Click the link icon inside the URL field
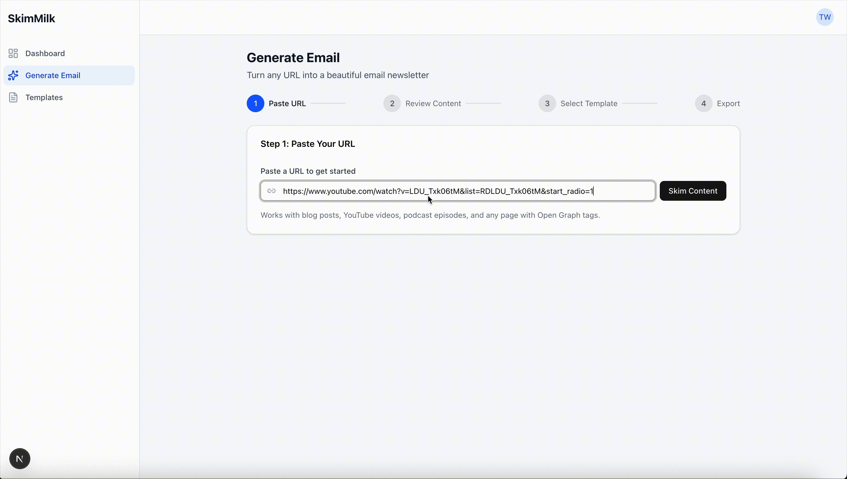The height and width of the screenshot is (479, 847). pos(272,191)
